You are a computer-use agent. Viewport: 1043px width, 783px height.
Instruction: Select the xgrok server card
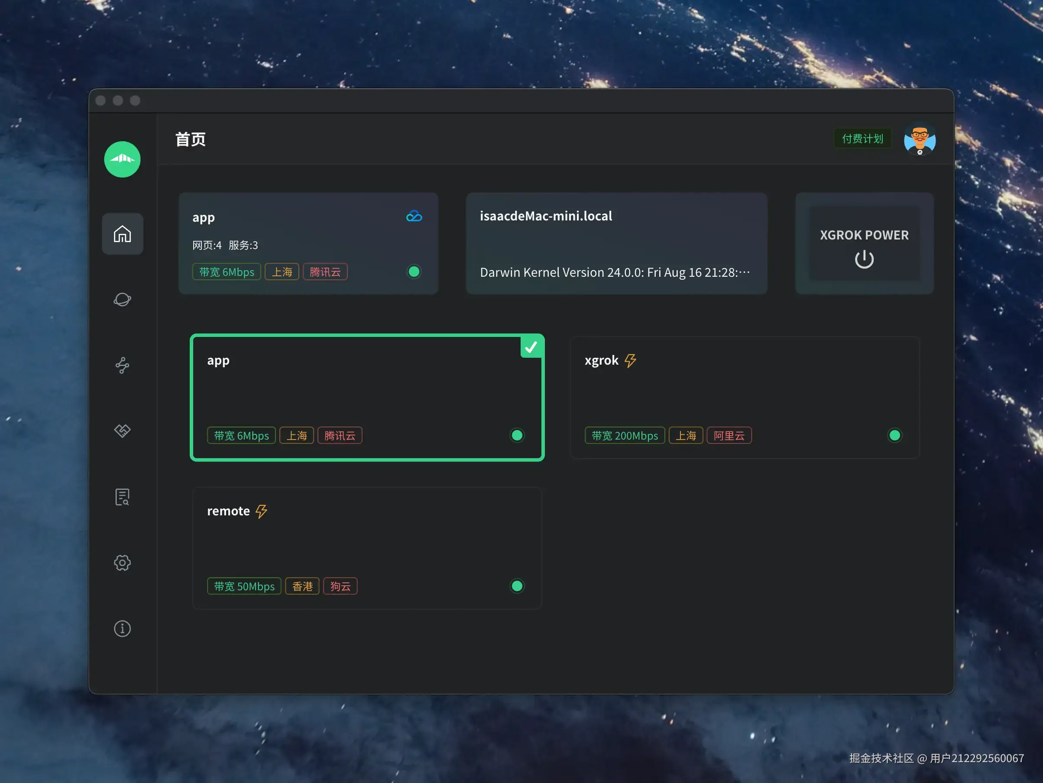click(744, 397)
